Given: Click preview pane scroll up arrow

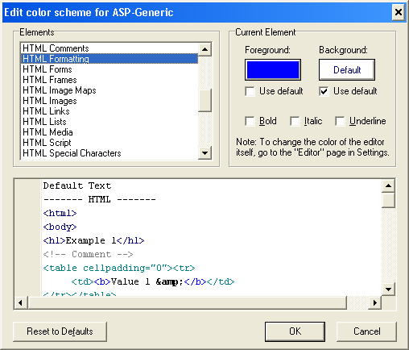Looking at the screenshot, I should pyautogui.click(x=388, y=185).
